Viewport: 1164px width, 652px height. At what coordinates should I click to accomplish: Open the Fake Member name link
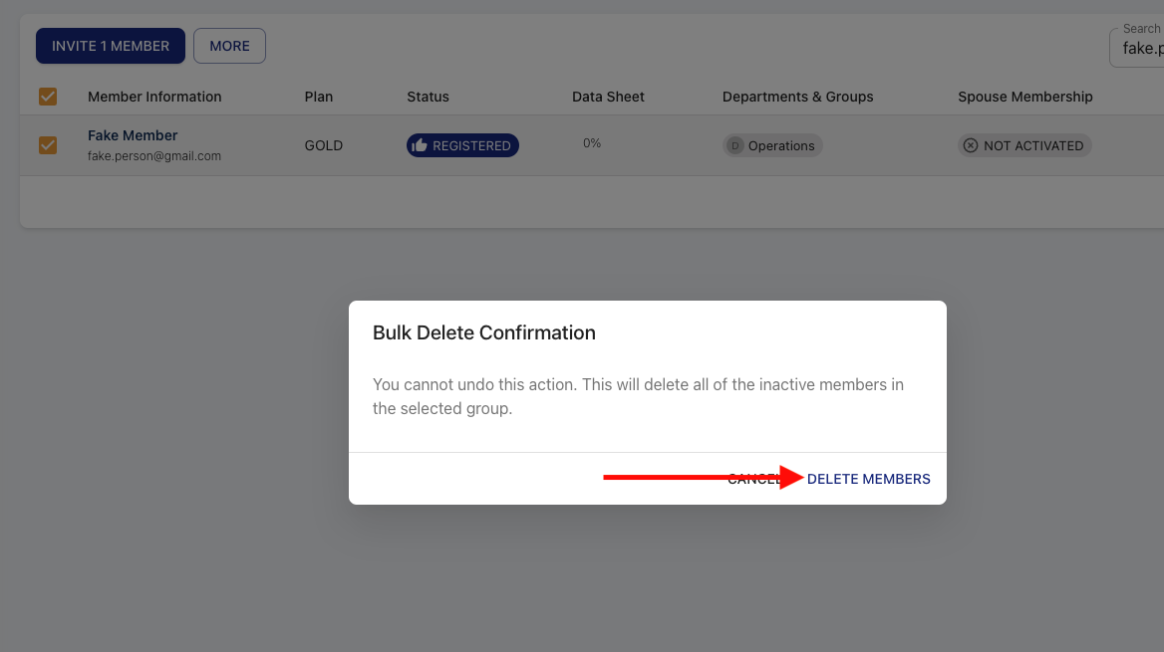[x=133, y=135]
